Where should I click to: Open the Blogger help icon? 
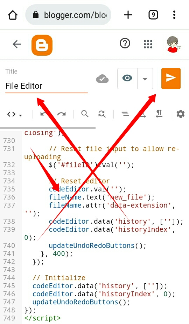click(x=125, y=43)
